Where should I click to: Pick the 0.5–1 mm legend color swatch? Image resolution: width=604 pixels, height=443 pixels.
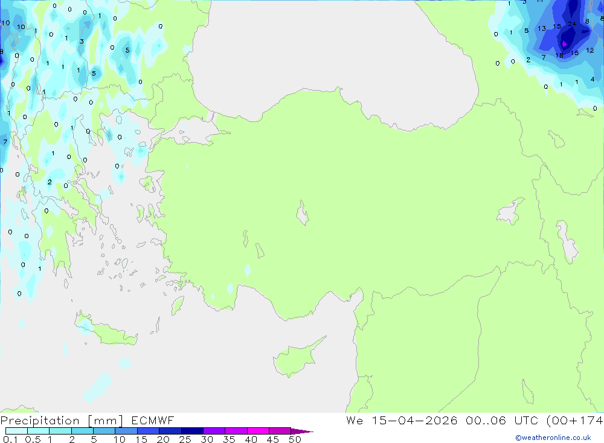pos(39,431)
